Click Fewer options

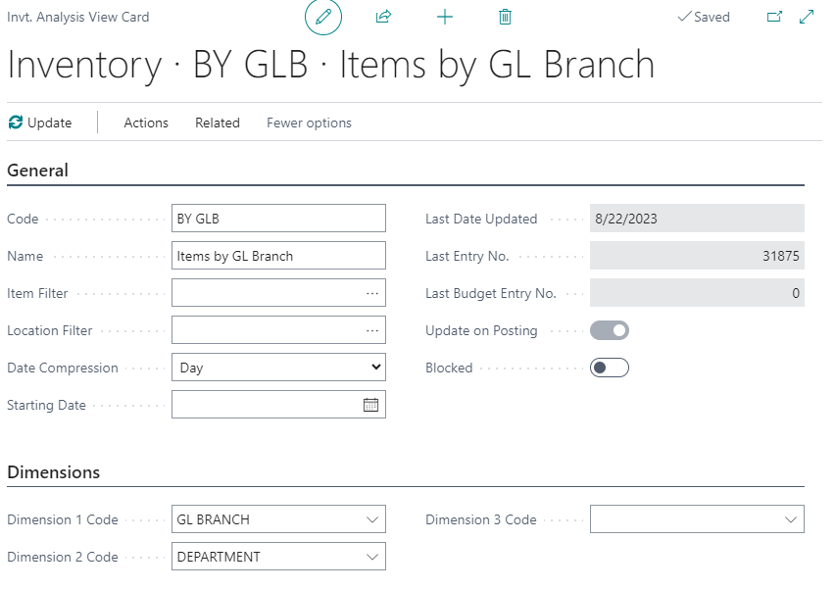click(309, 123)
